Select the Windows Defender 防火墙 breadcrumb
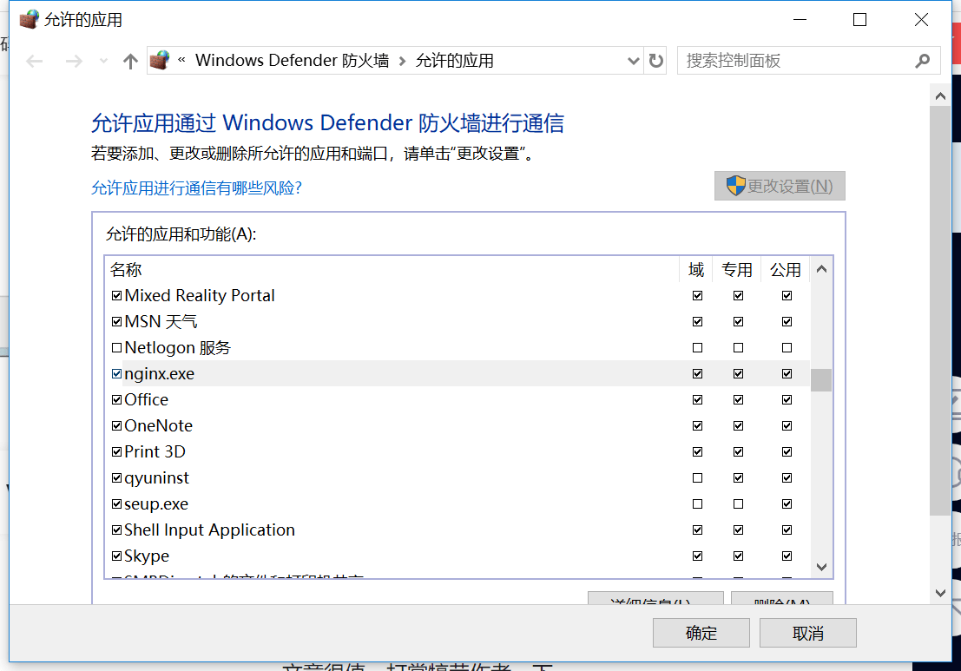The height and width of the screenshot is (671, 961). (292, 61)
